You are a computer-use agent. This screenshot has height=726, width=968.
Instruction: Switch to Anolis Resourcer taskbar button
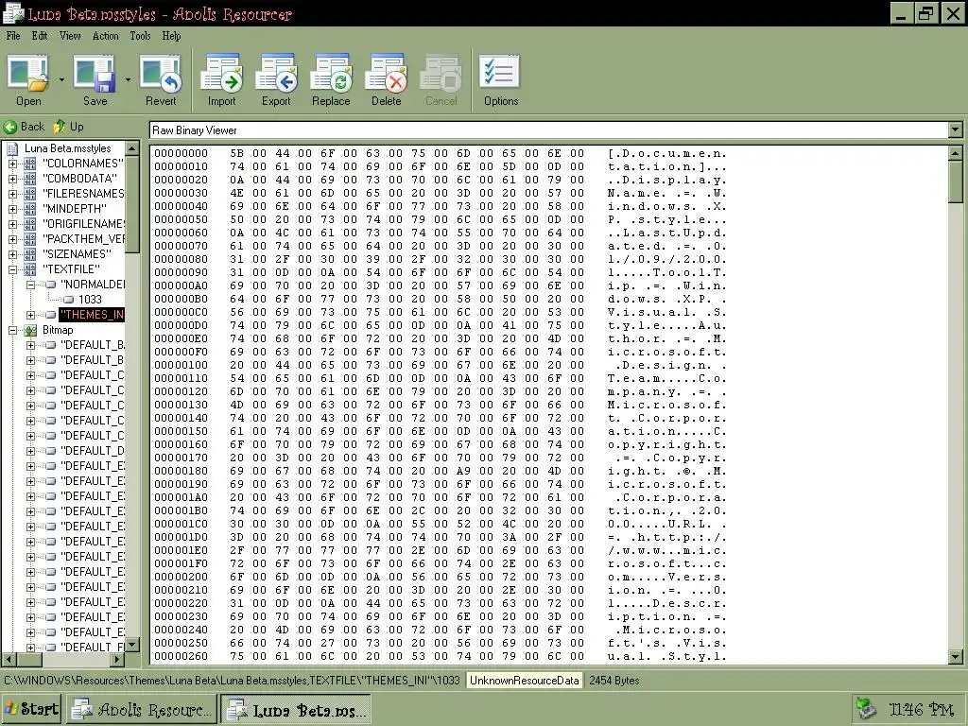tap(142, 709)
